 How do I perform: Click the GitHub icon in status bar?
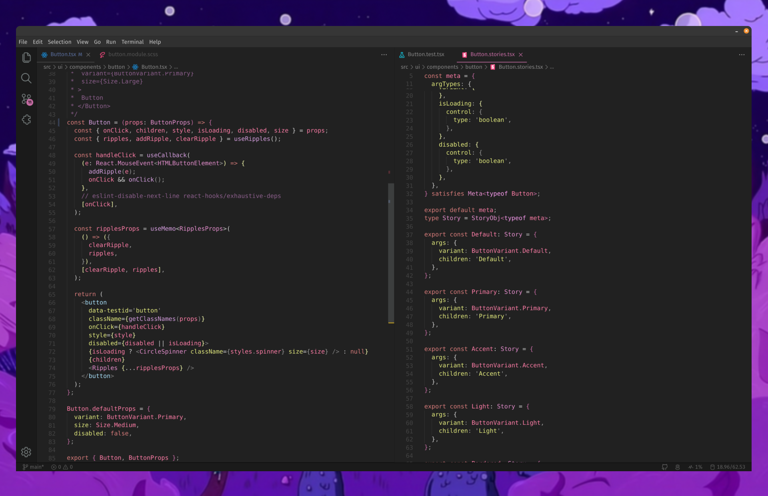point(664,467)
